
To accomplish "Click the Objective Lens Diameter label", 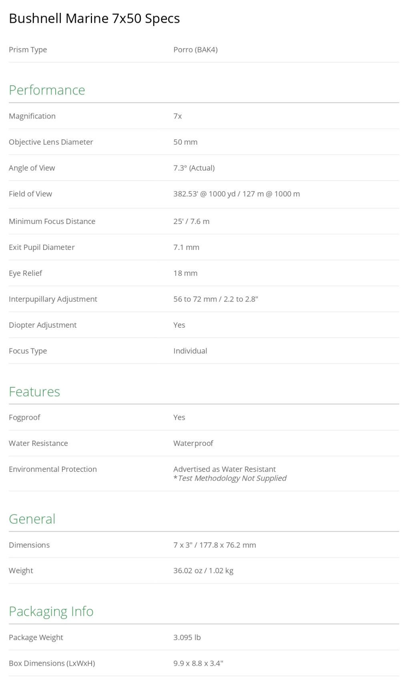I will tap(51, 142).
